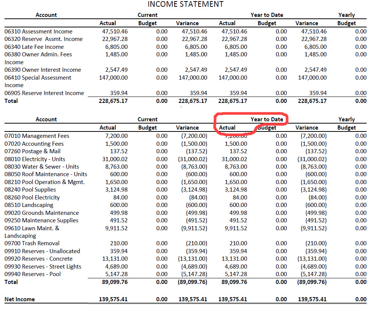376x311 pixels.
Task: Select the 09700 Trash Removal label
Action: tap(32, 243)
